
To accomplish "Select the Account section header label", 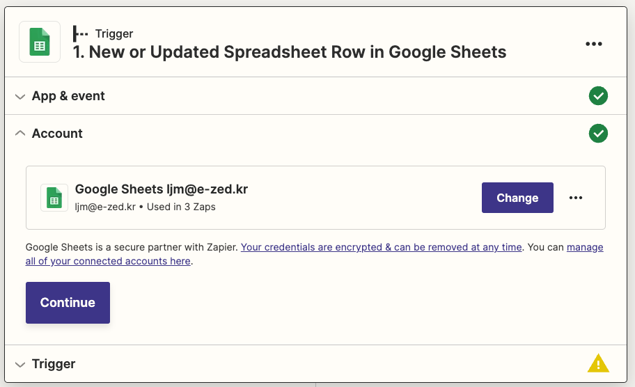I will (57, 133).
